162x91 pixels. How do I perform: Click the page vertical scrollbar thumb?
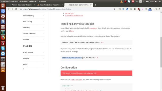click(161, 52)
